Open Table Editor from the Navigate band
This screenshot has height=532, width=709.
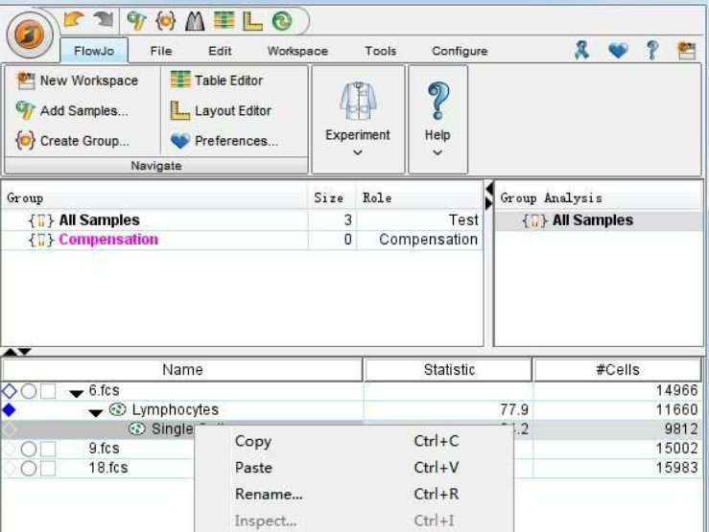(x=217, y=81)
